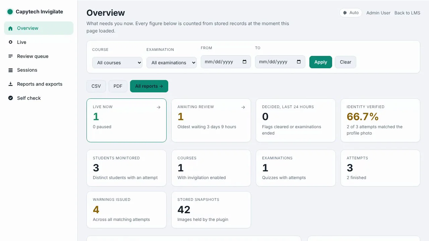Click the '2 finished' text under Attempts
The width and height of the screenshot is (429, 241).
pos(357,178)
